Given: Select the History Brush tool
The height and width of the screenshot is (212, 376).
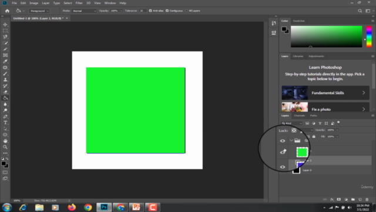Looking at the screenshot, I should click(5, 86).
